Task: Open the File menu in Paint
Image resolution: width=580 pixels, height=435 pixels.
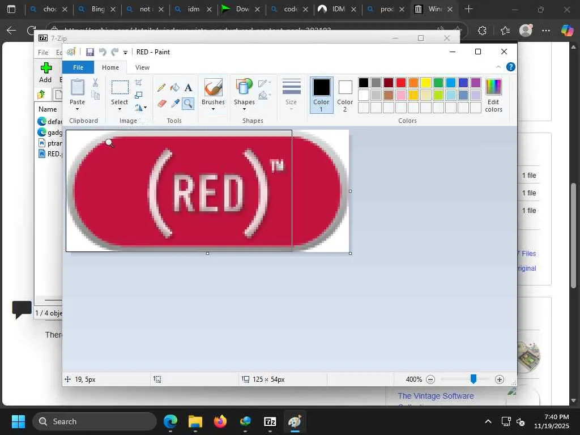Action: coord(78,67)
